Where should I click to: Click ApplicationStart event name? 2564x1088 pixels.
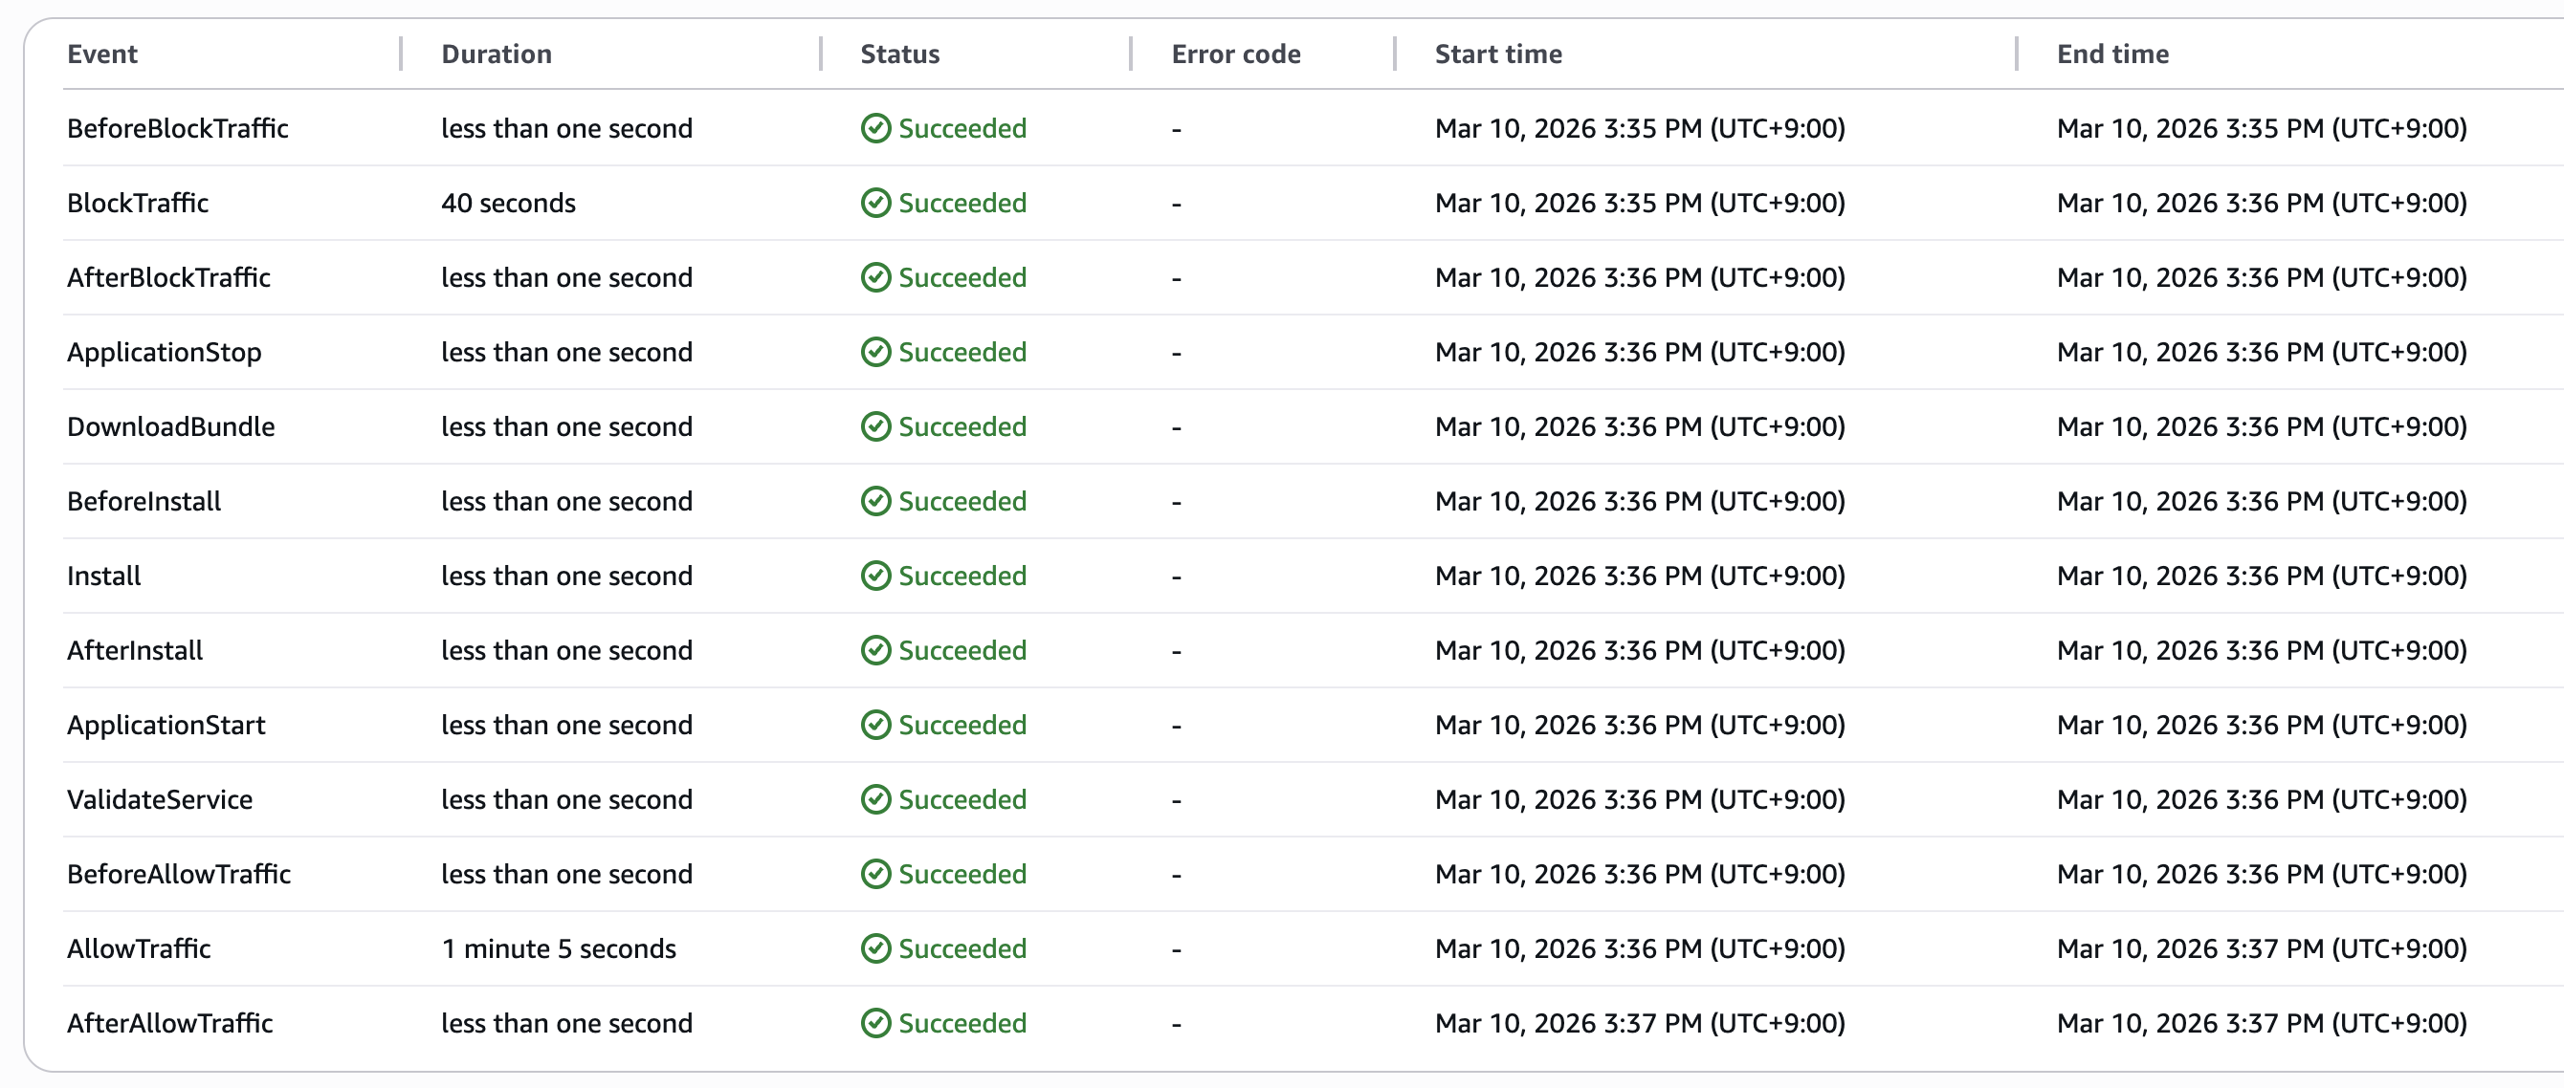pos(166,725)
